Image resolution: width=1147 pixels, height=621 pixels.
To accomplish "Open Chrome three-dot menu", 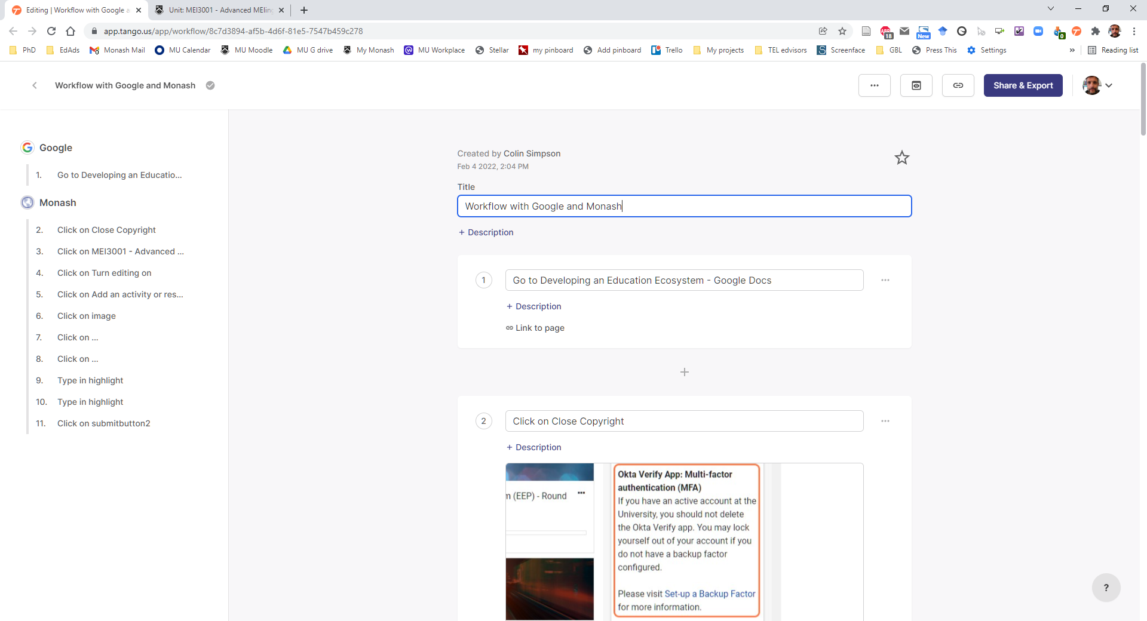I will (x=1134, y=31).
